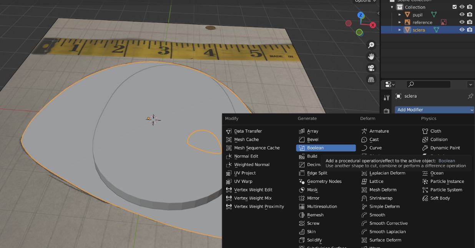
Task: Expand the pupil object tree
Action: [x=400, y=15]
